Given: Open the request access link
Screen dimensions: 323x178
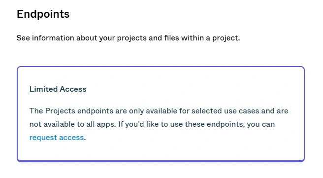Looking at the screenshot, I should pos(57,138).
